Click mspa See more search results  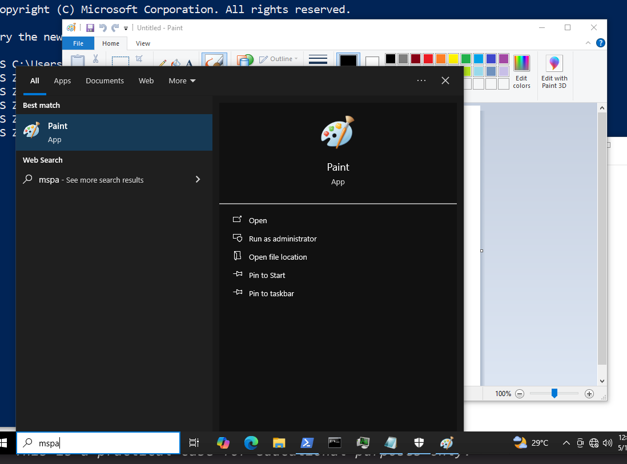tap(91, 180)
